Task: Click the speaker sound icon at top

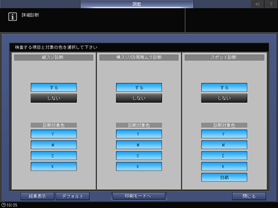Action: (x=258, y=4)
